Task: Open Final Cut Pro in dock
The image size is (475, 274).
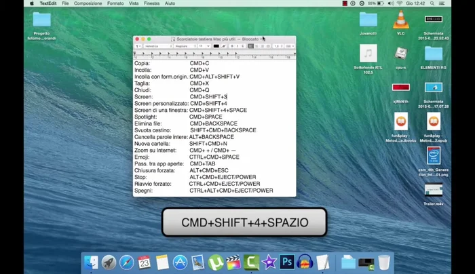Action: click(233, 262)
